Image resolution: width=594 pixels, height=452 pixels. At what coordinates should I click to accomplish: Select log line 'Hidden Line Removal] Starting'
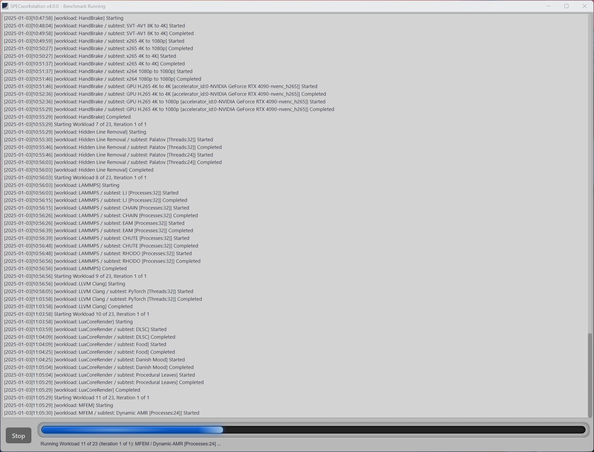[75, 132]
